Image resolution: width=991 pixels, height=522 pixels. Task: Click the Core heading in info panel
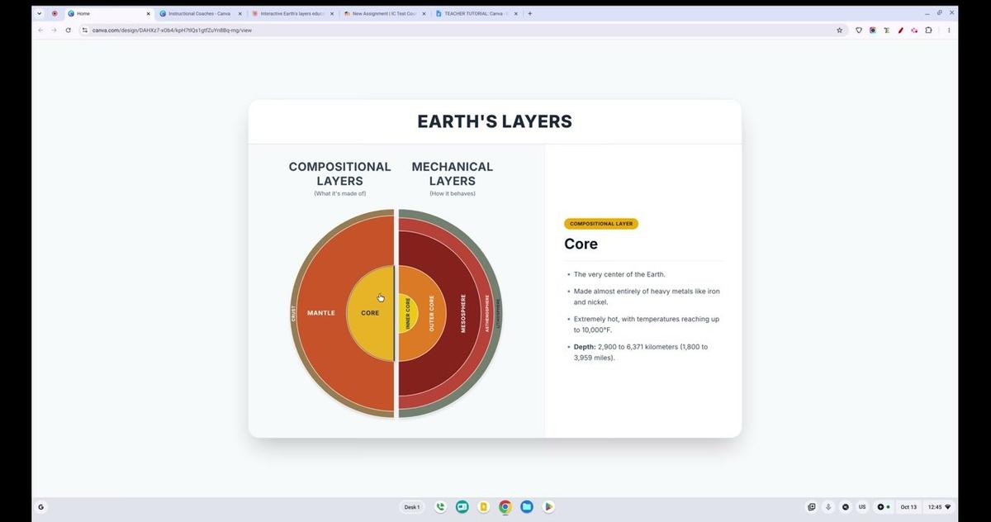581,244
